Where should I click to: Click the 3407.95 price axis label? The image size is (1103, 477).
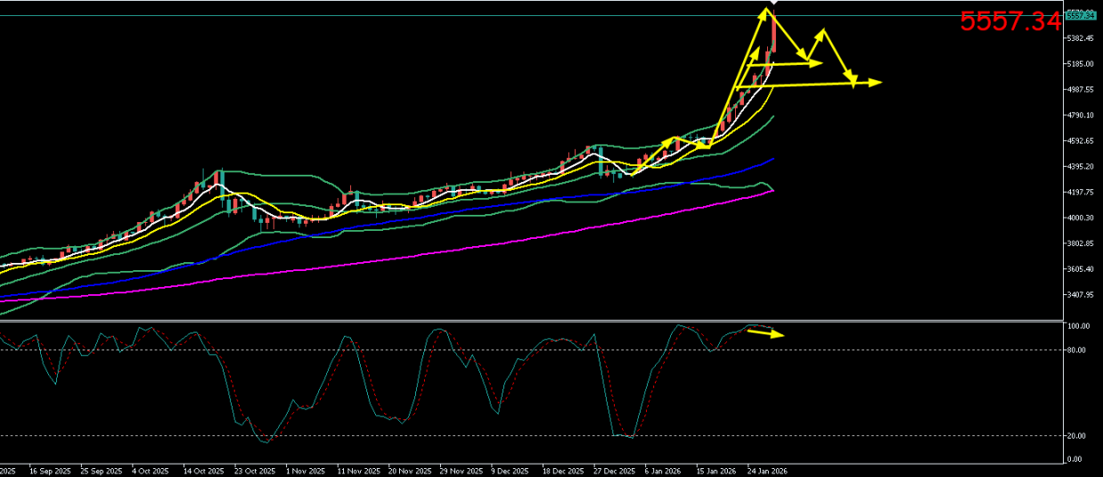(x=1081, y=295)
